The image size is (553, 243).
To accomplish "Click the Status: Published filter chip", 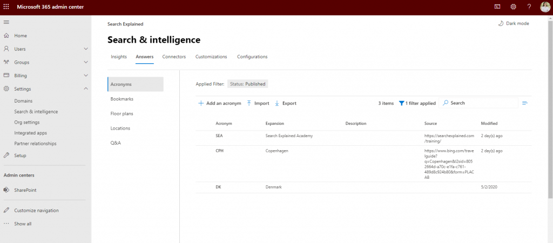I will point(247,84).
